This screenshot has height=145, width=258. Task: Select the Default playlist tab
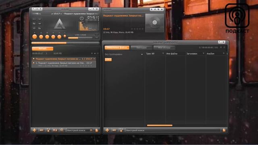(x=42, y=49)
